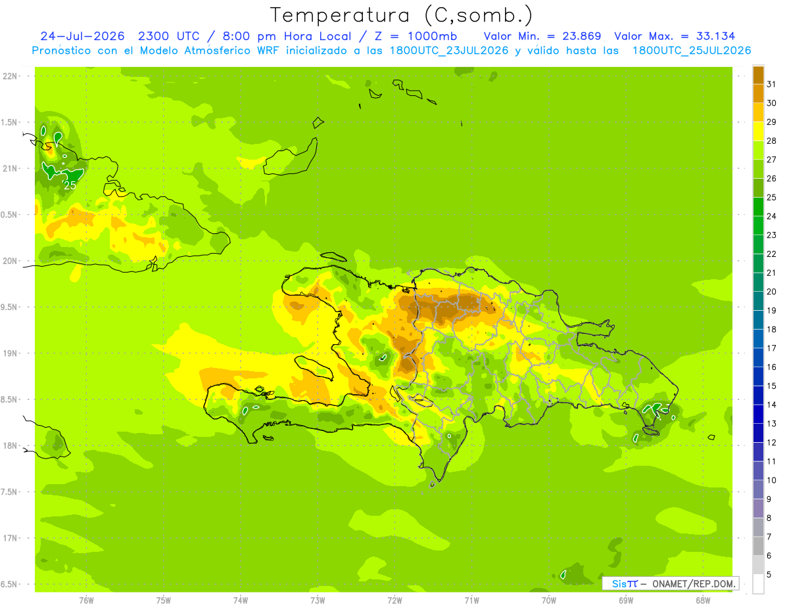Click the longitude label '69W'
789x609 pixels.
click(626, 600)
